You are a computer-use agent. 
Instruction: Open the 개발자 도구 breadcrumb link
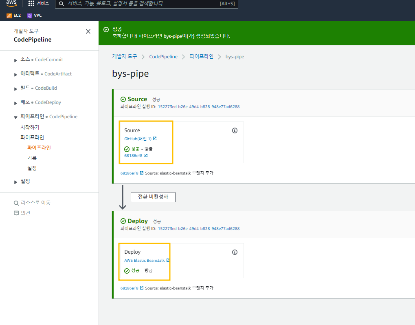pos(125,56)
